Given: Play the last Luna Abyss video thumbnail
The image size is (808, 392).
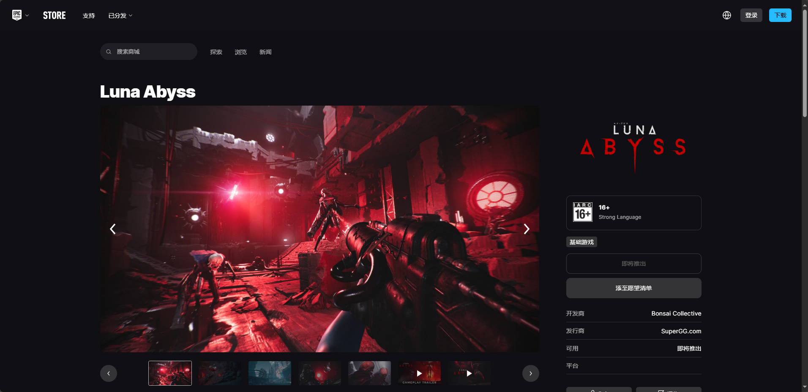Looking at the screenshot, I should click(469, 373).
